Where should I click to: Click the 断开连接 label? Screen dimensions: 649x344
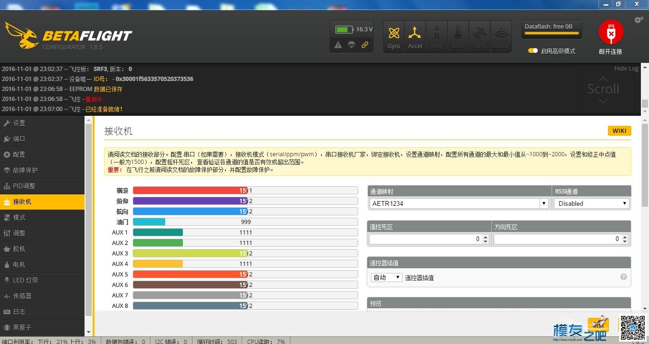tap(610, 51)
